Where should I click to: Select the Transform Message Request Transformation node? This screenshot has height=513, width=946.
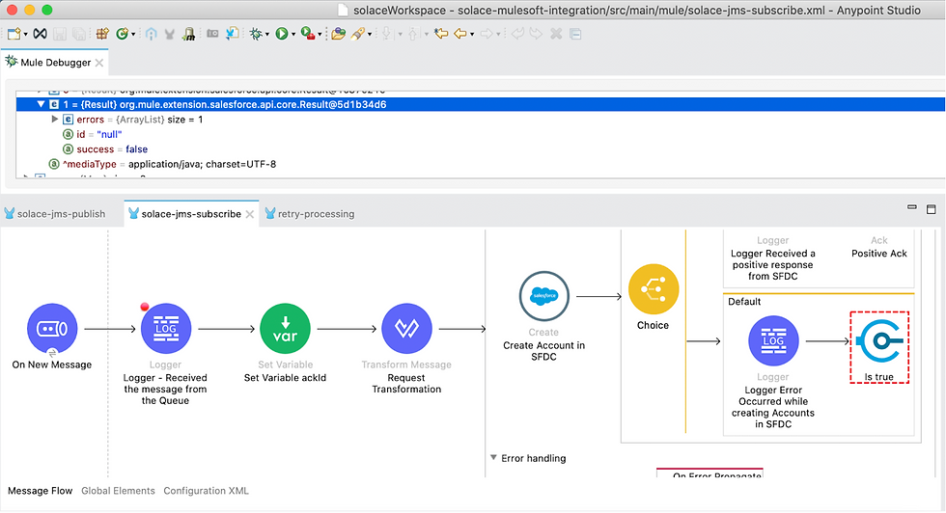click(x=406, y=329)
